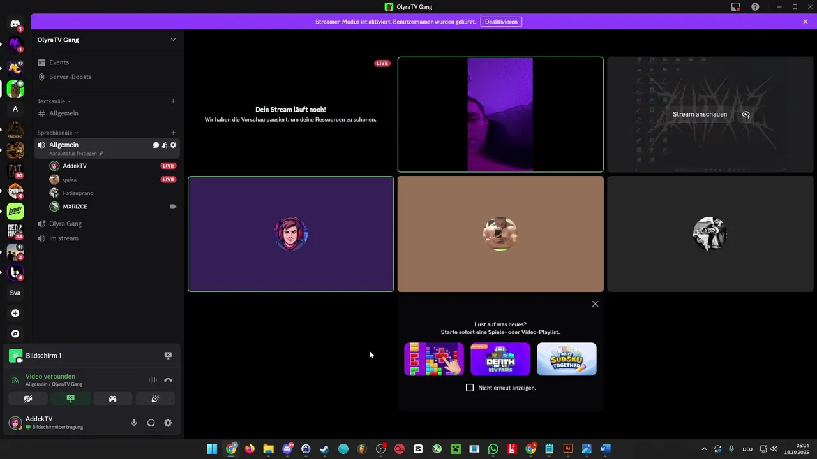817x459 pixels.
Task: Open the soundboard button
Action: tap(155, 398)
